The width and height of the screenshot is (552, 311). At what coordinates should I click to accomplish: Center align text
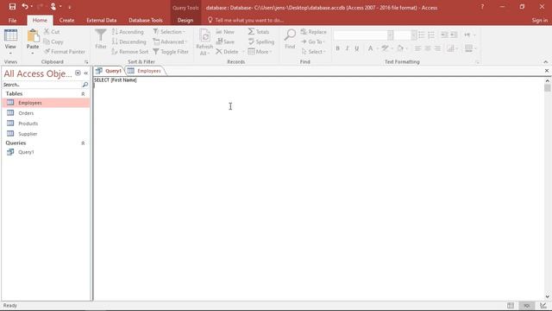pyautogui.click(x=428, y=48)
